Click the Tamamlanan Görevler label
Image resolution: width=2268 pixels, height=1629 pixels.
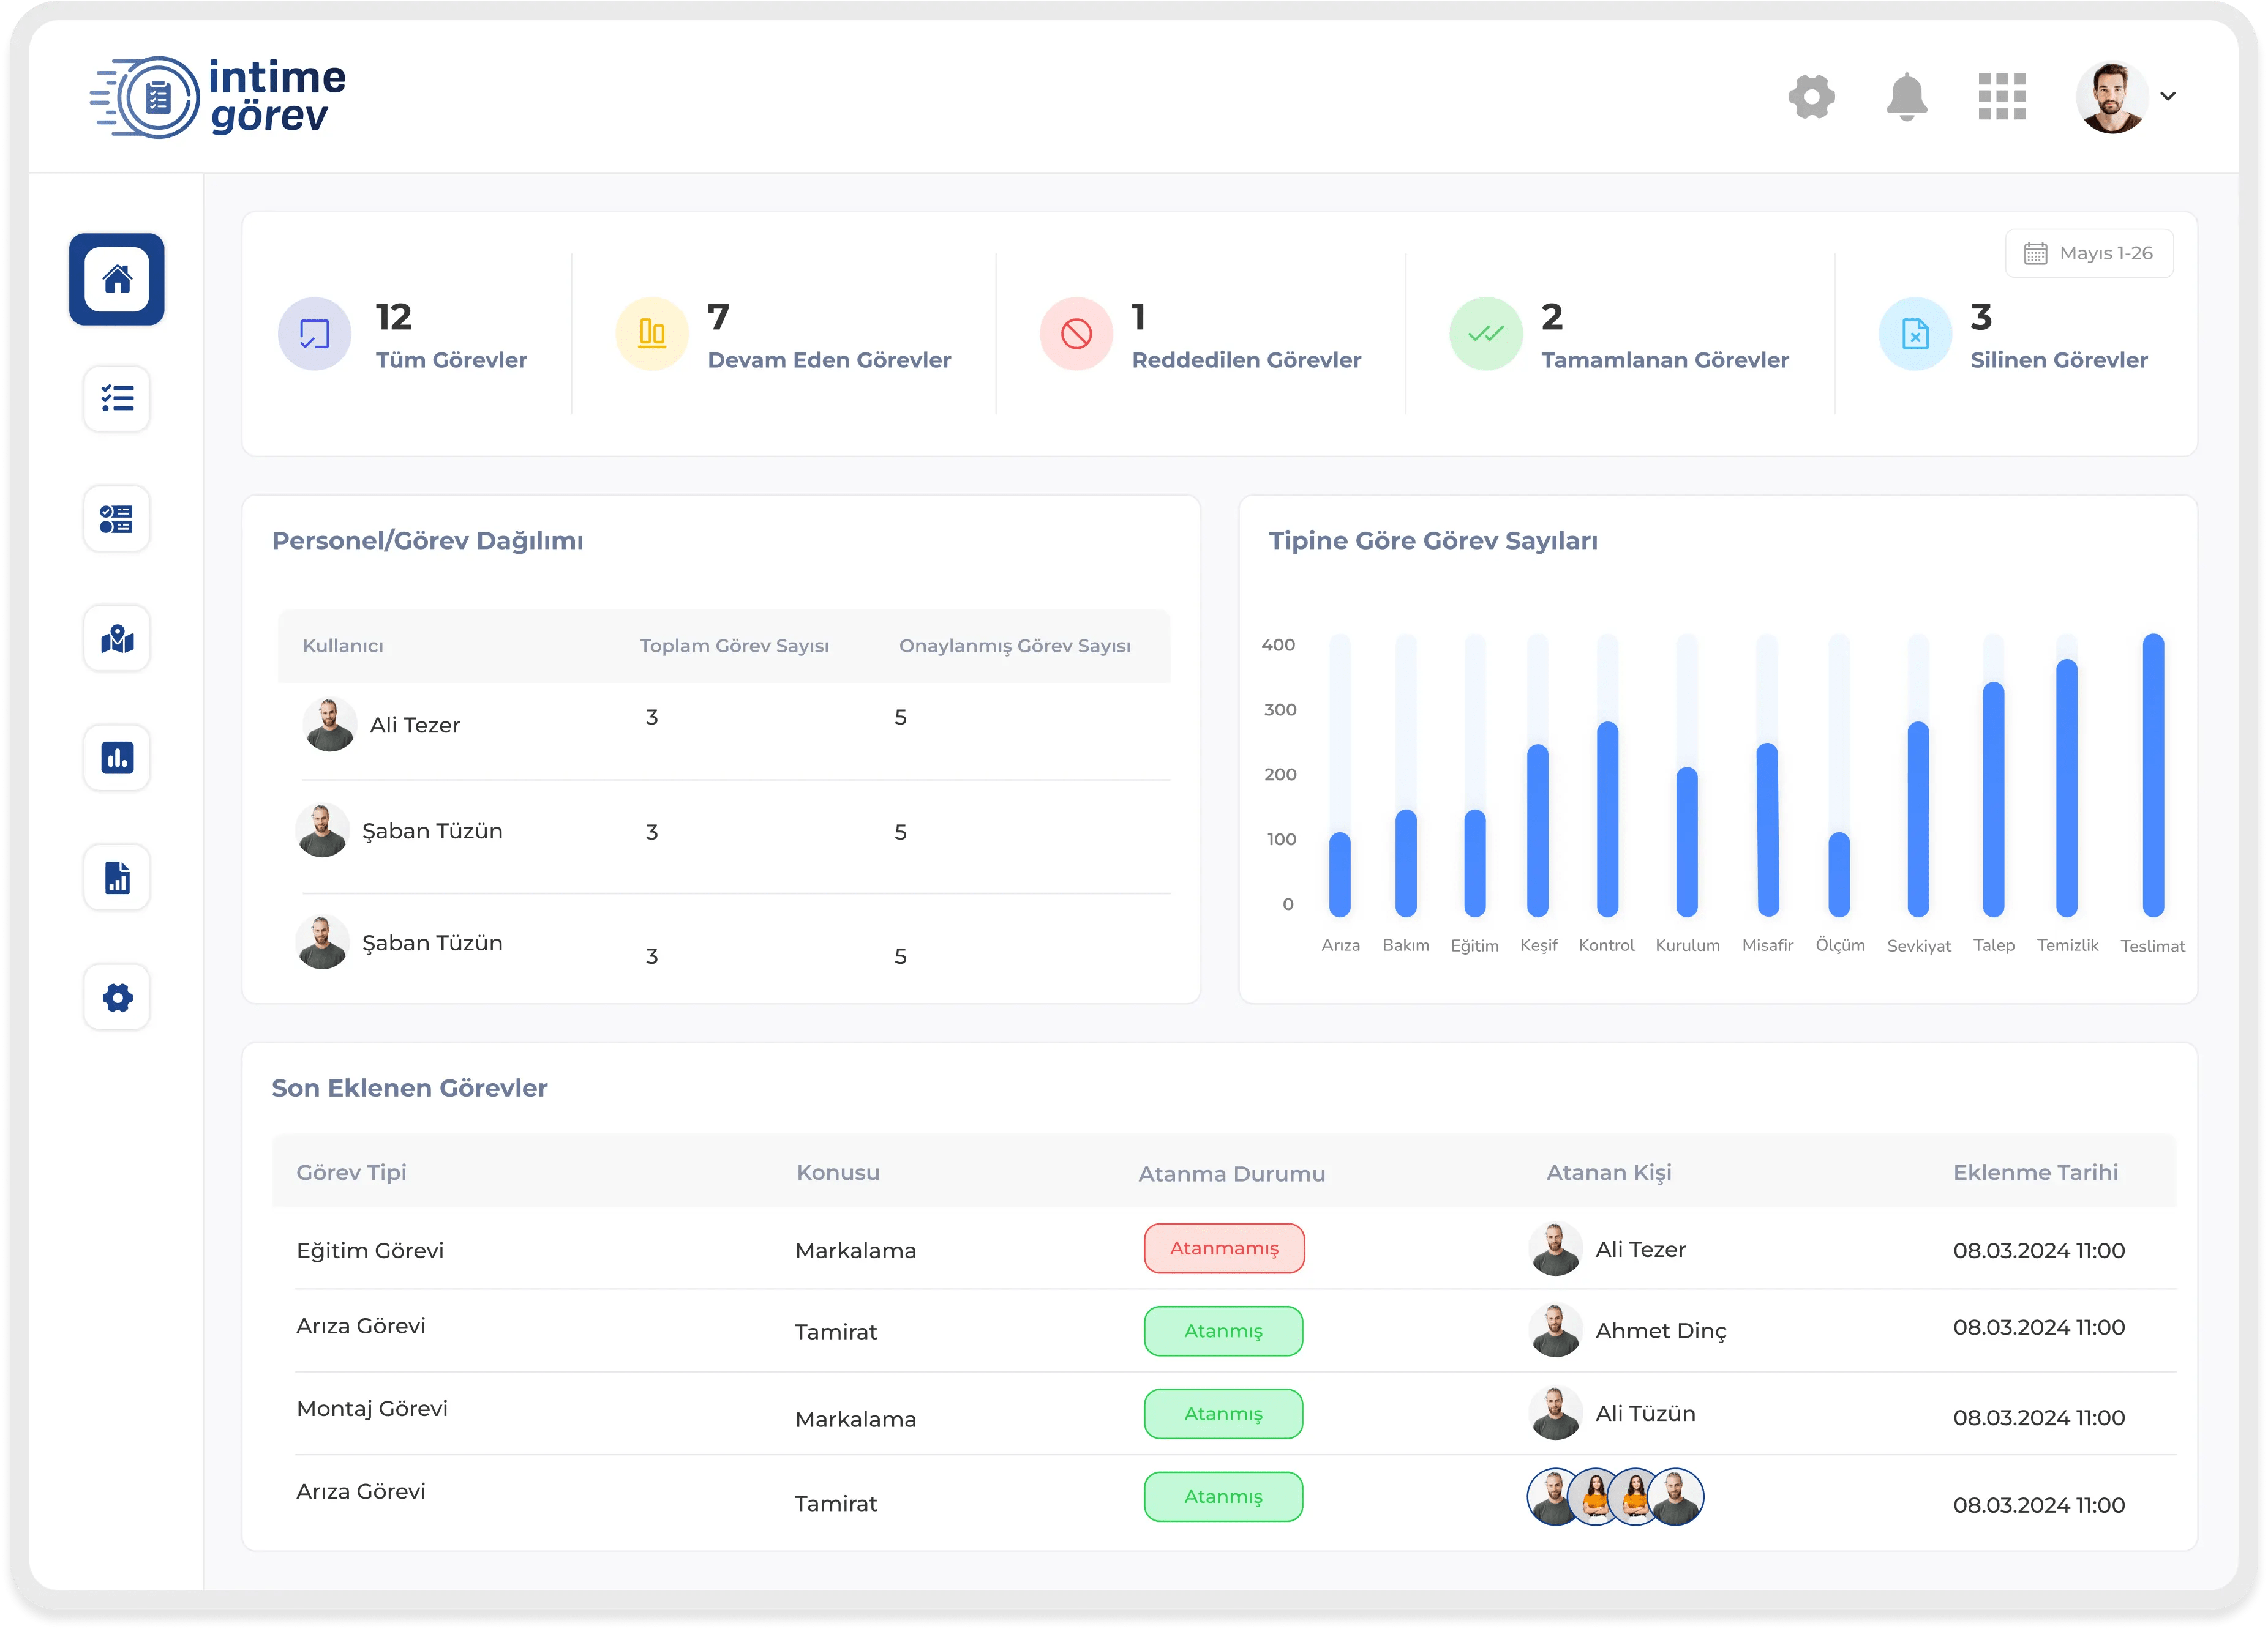(1665, 360)
